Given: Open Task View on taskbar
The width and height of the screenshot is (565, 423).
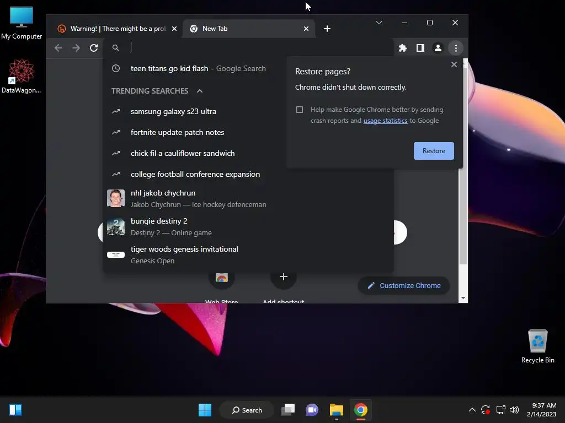Looking at the screenshot, I should [x=288, y=410].
